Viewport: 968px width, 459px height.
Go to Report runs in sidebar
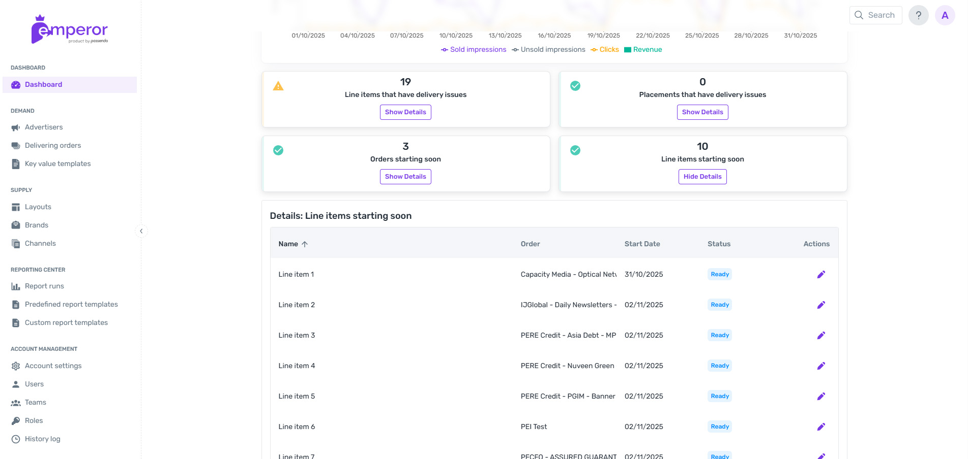point(44,286)
